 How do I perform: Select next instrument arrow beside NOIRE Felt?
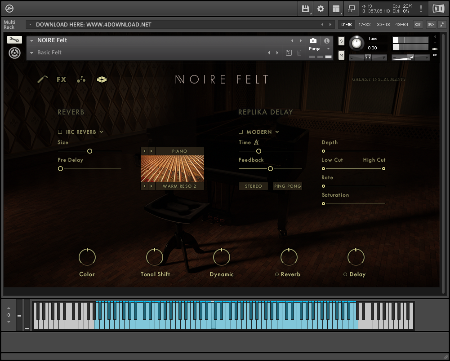(300, 41)
